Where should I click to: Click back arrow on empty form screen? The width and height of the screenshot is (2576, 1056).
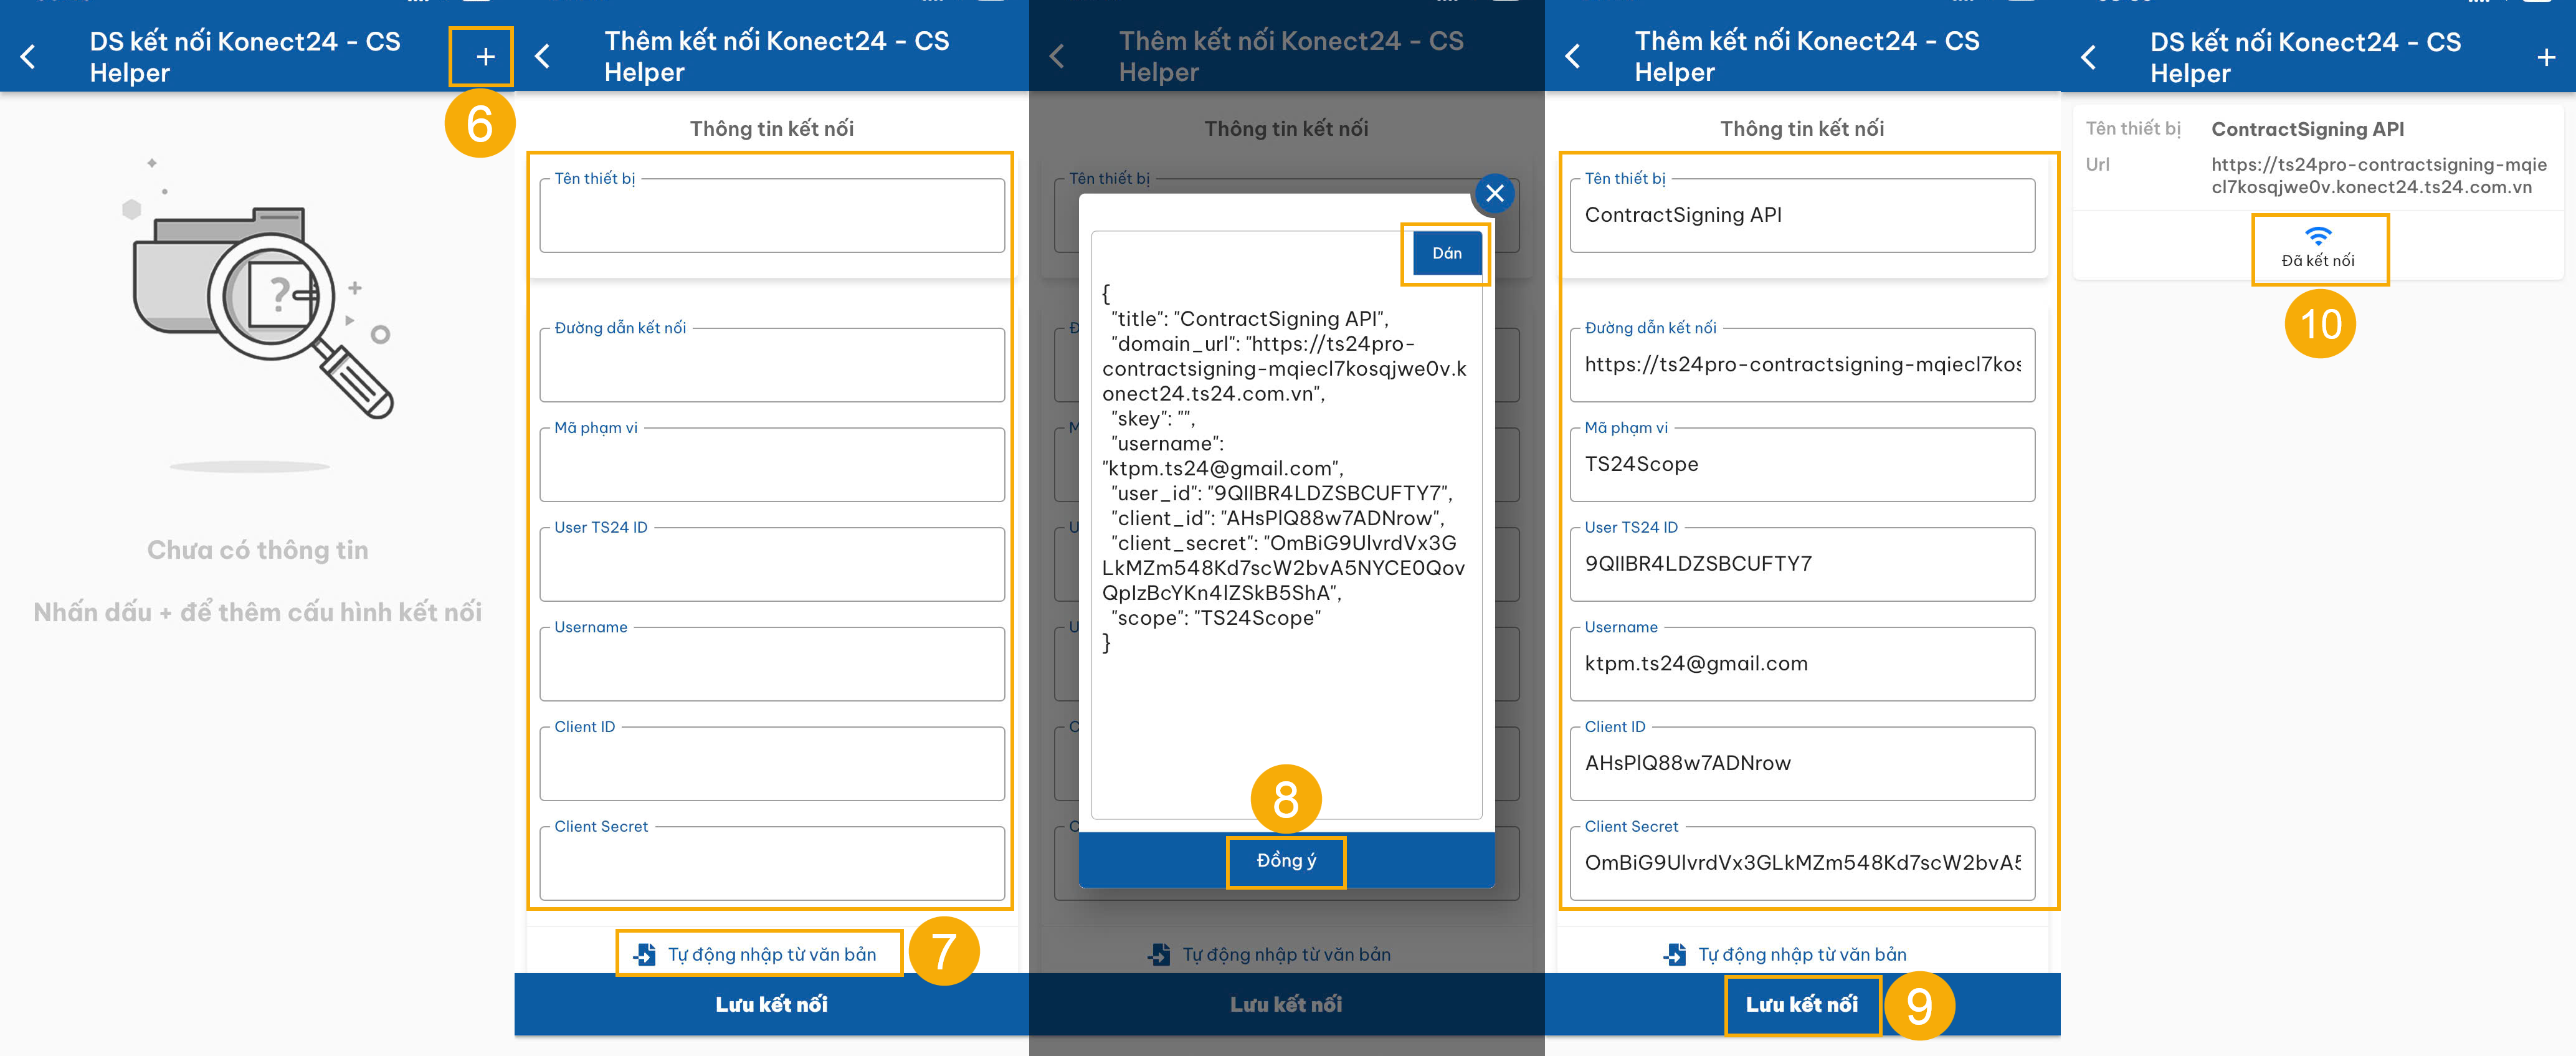point(543,57)
